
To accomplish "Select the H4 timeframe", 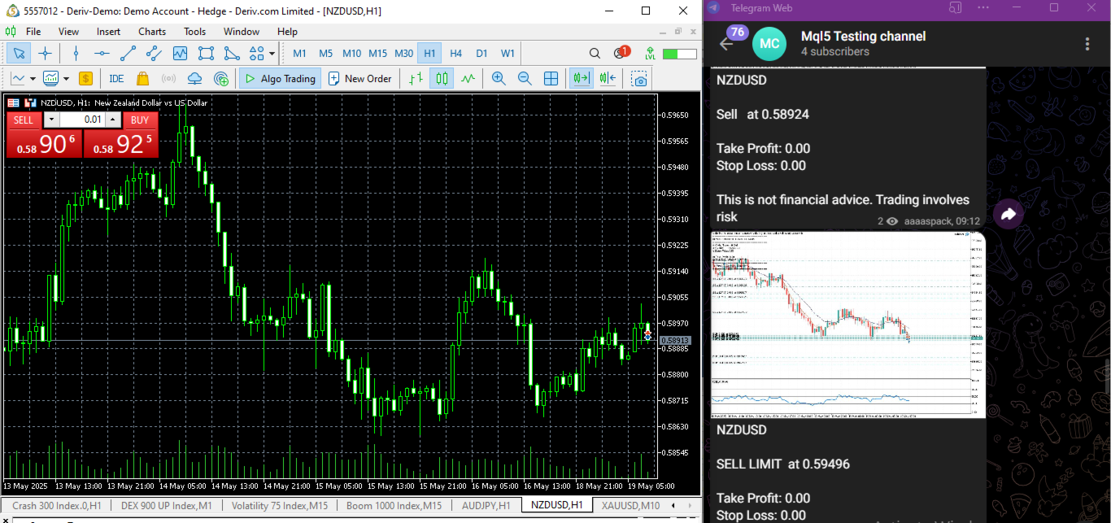I will (x=455, y=54).
